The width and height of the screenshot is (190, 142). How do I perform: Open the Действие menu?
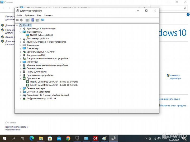pos(30,16)
